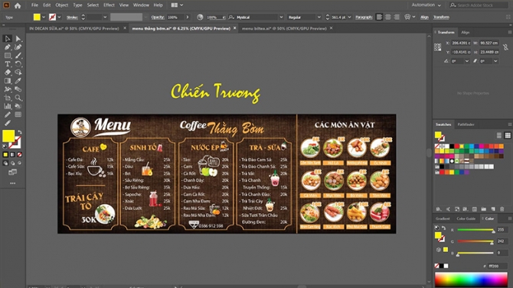Toggle constrain width and height proportions
This screenshot has width=513, height=288.
click(506, 47)
